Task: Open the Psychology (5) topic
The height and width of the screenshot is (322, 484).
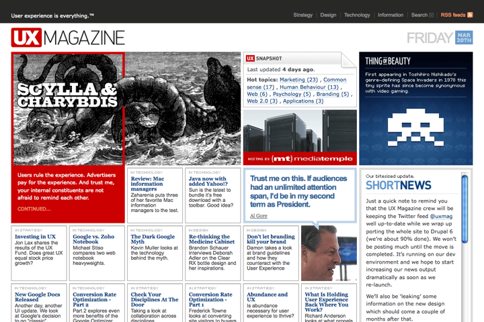Action: [x=292, y=94]
